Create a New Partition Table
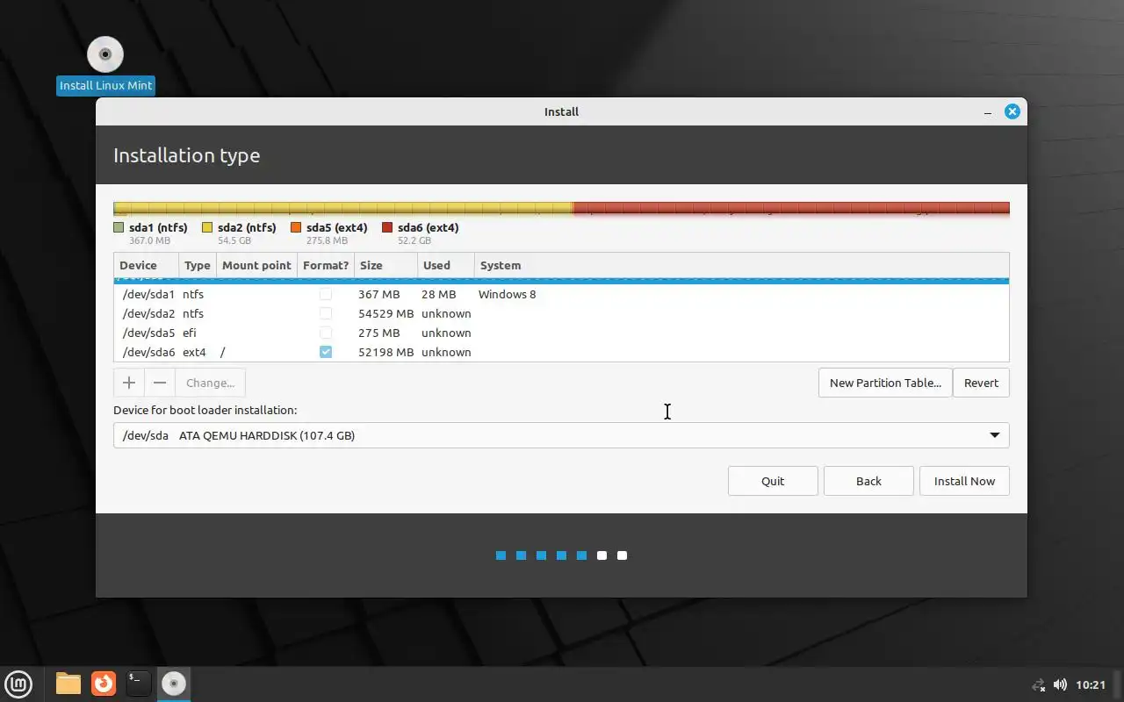This screenshot has height=702, width=1124. (885, 383)
